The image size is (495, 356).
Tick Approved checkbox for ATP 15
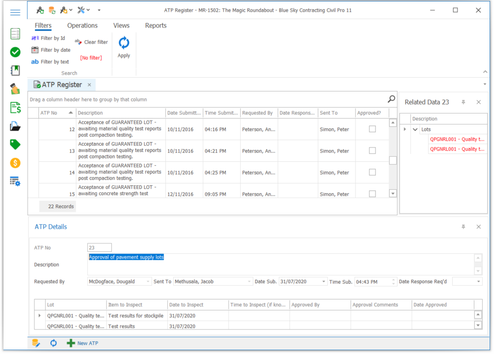pyautogui.click(x=372, y=194)
